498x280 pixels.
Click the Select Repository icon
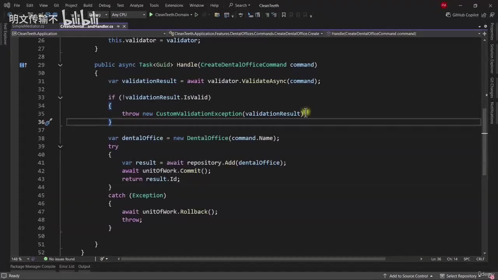[442, 276]
